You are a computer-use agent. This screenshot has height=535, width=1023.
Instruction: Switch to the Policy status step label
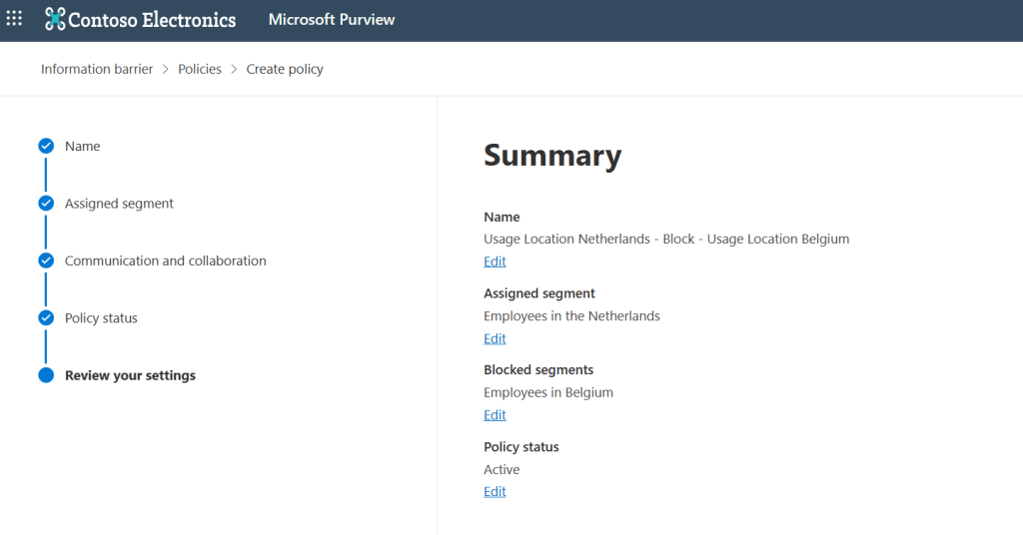[x=101, y=318]
